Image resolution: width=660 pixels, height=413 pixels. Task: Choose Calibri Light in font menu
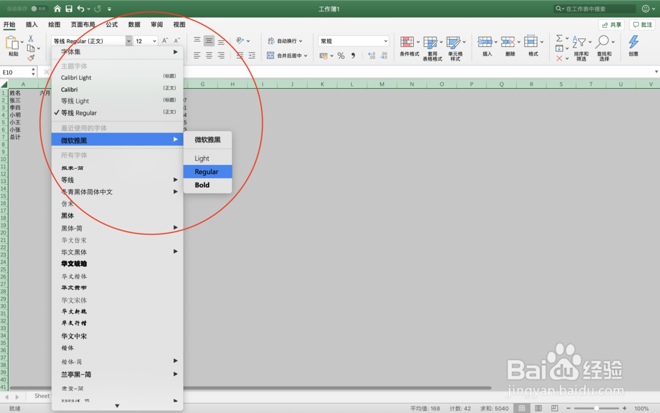tap(117, 77)
